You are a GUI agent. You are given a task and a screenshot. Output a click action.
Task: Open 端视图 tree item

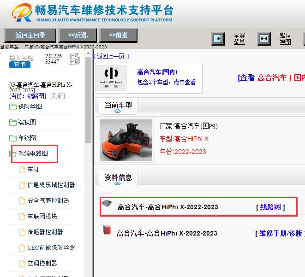(x=27, y=123)
